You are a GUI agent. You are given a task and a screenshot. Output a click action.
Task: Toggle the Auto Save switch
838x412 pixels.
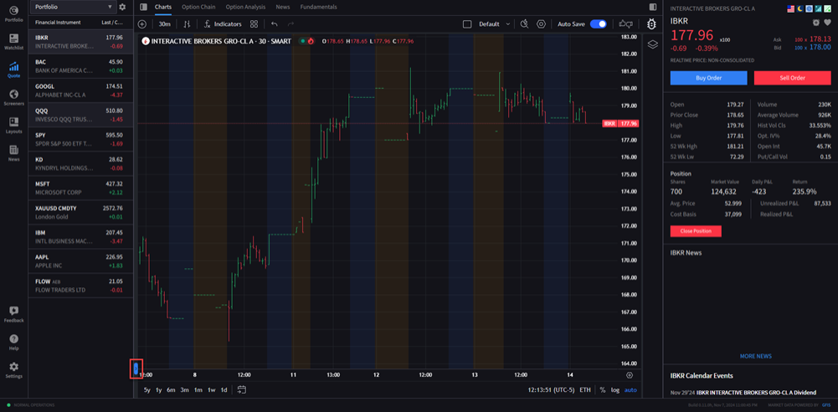tap(598, 24)
